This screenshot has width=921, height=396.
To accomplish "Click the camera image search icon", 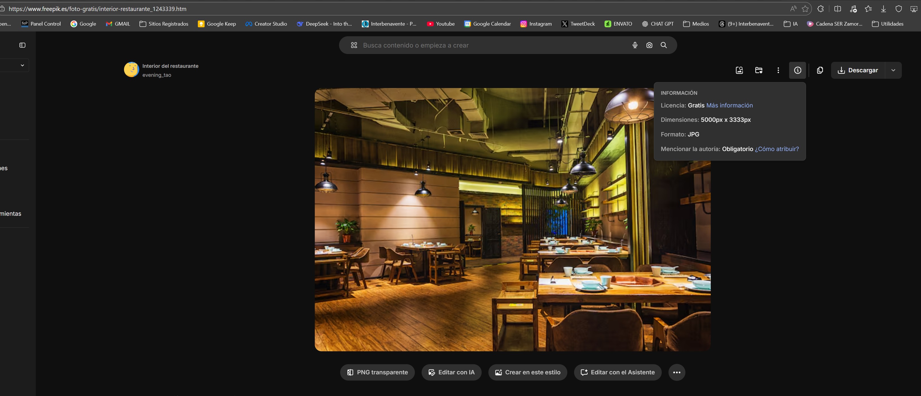I will click(649, 45).
